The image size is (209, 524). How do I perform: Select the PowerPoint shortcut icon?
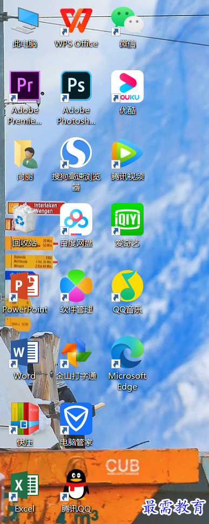24,286
